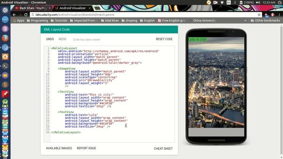Open the battery 100% indicator
Viewport: 283px width, 159px height.
click(x=247, y=3)
